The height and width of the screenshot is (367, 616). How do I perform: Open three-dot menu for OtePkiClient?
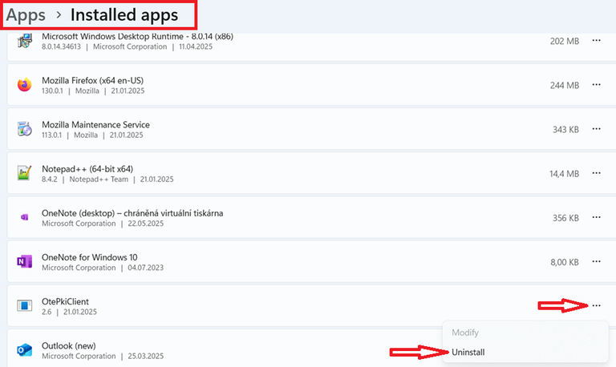coord(596,305)
